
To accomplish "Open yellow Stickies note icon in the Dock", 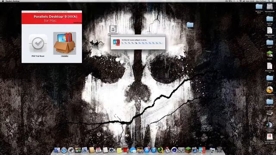I will click(119, 150).
